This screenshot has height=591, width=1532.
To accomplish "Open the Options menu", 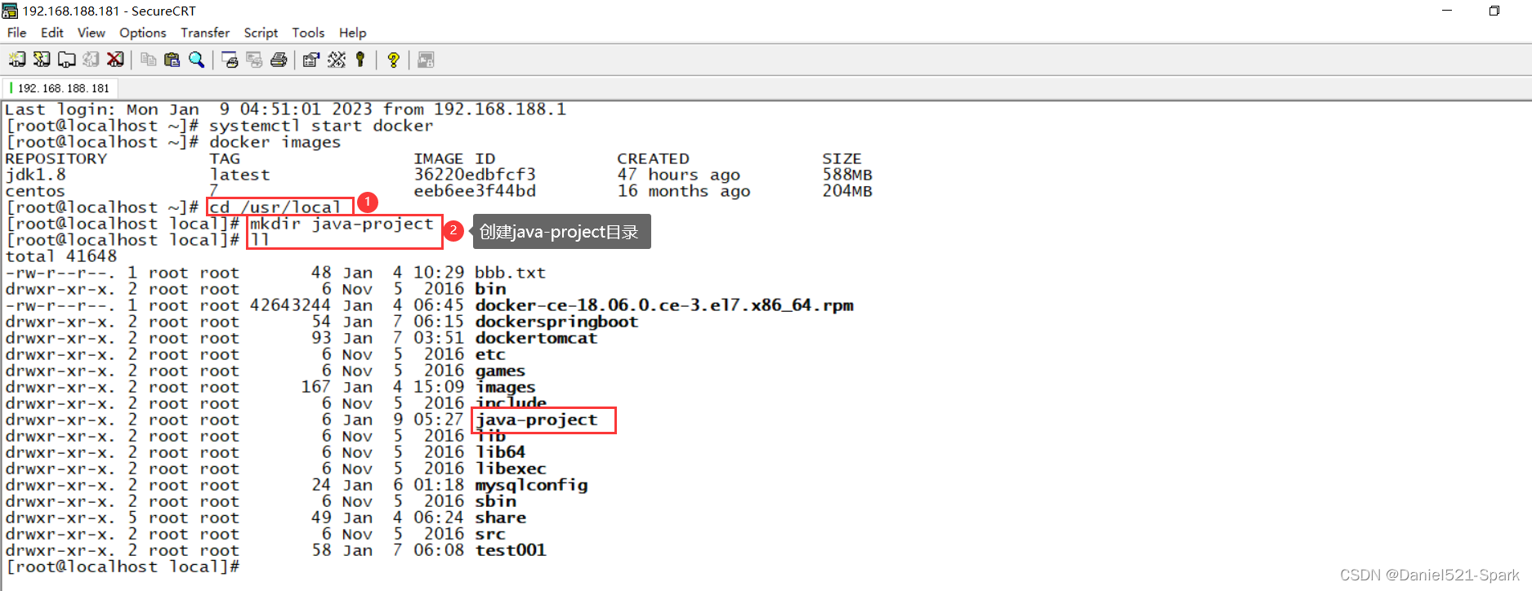I will pos(143,33).
